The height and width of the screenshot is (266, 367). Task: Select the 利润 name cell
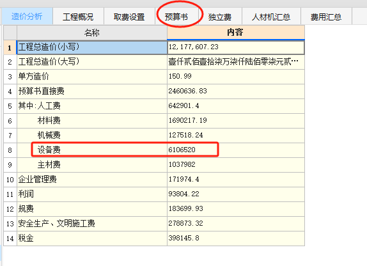pos(92,194)
